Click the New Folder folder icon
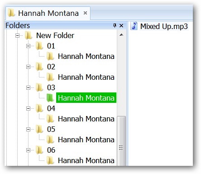Image resolution: width=201 pixels, height=174 pixels. point(29,35)
